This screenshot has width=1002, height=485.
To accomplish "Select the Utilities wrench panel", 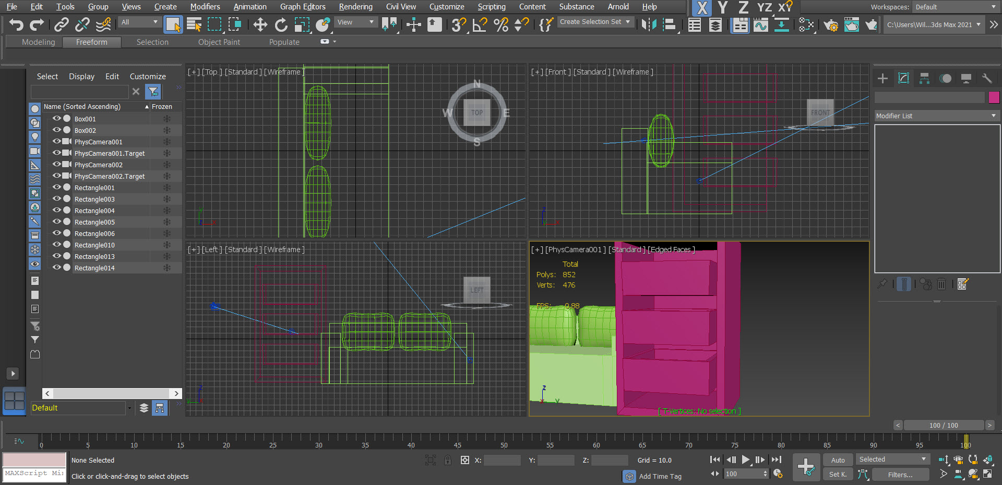I will [x=987, y=78].
